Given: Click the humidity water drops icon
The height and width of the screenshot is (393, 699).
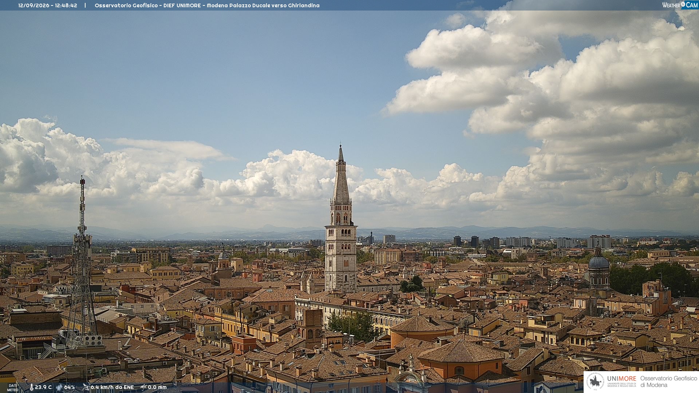Looking at the screenshot, I should tap(59, 388).
